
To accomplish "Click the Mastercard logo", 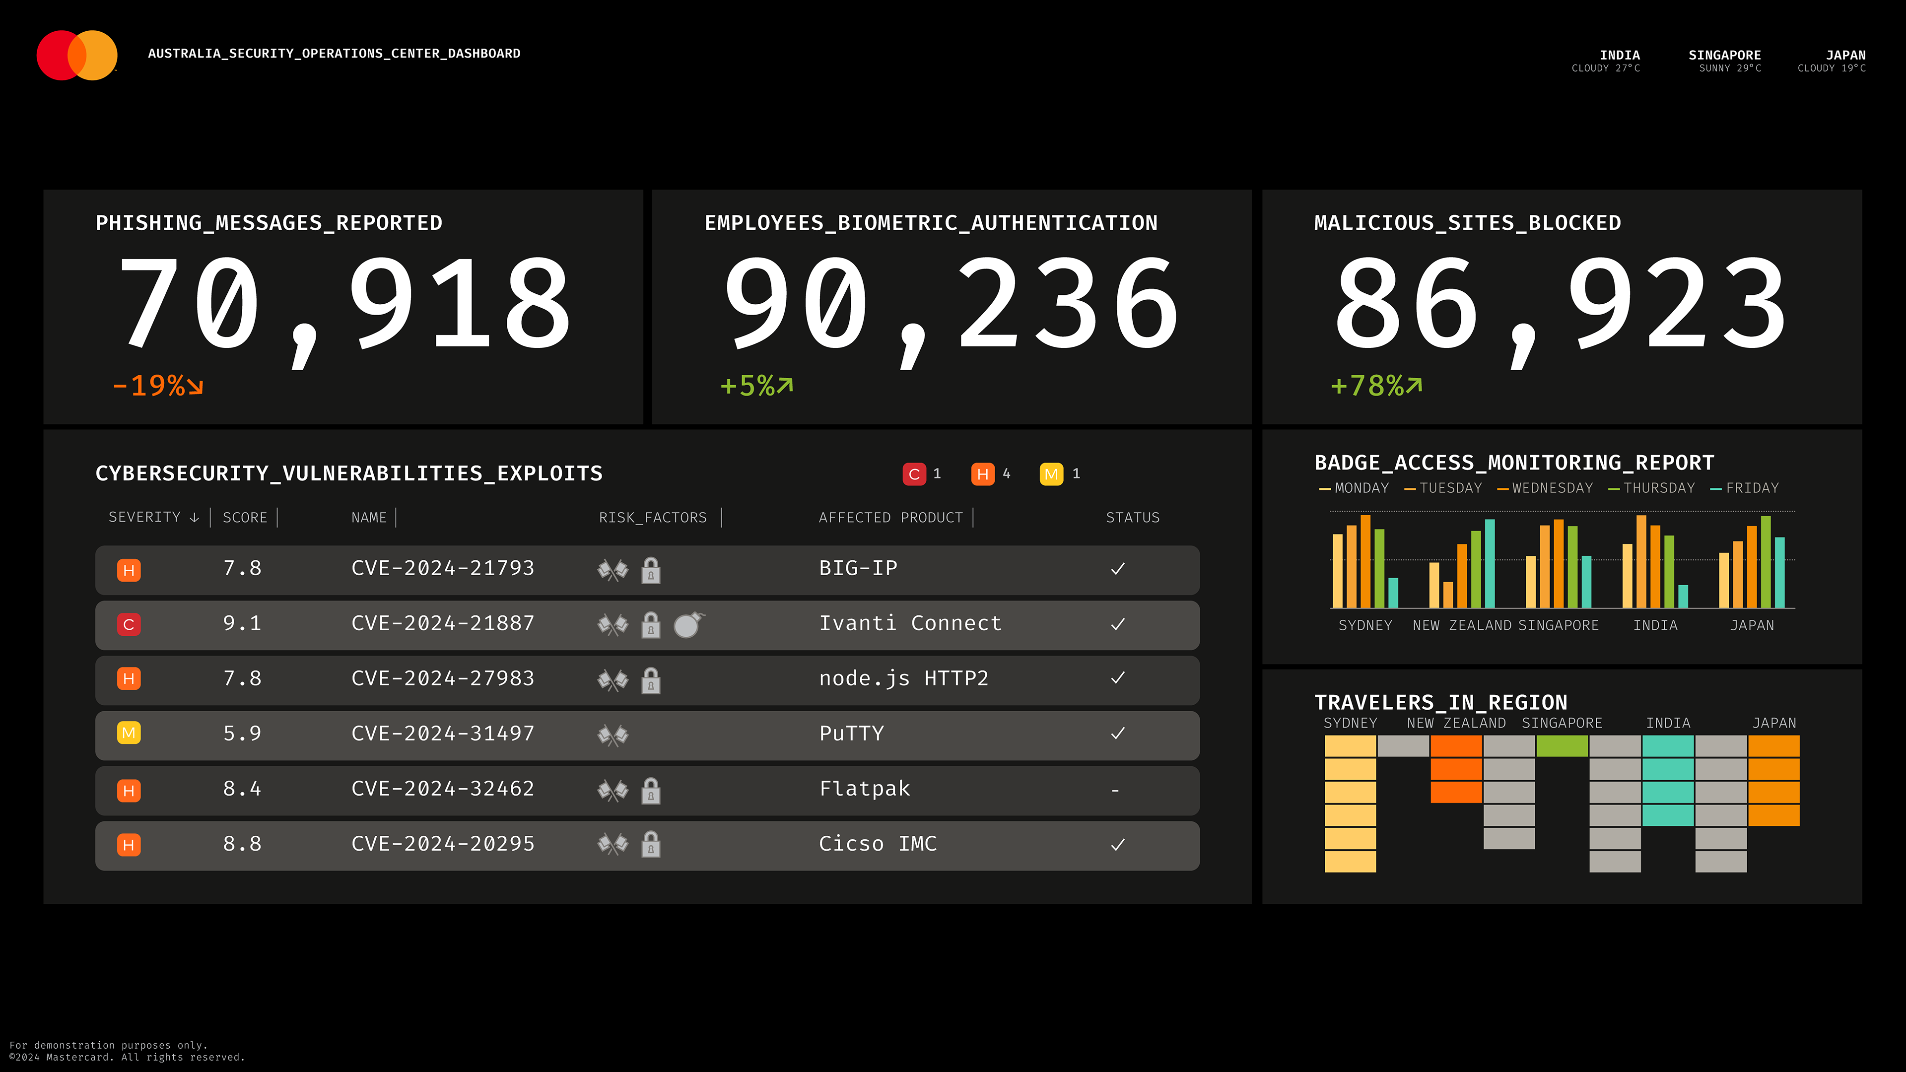I will coord(77,56).
